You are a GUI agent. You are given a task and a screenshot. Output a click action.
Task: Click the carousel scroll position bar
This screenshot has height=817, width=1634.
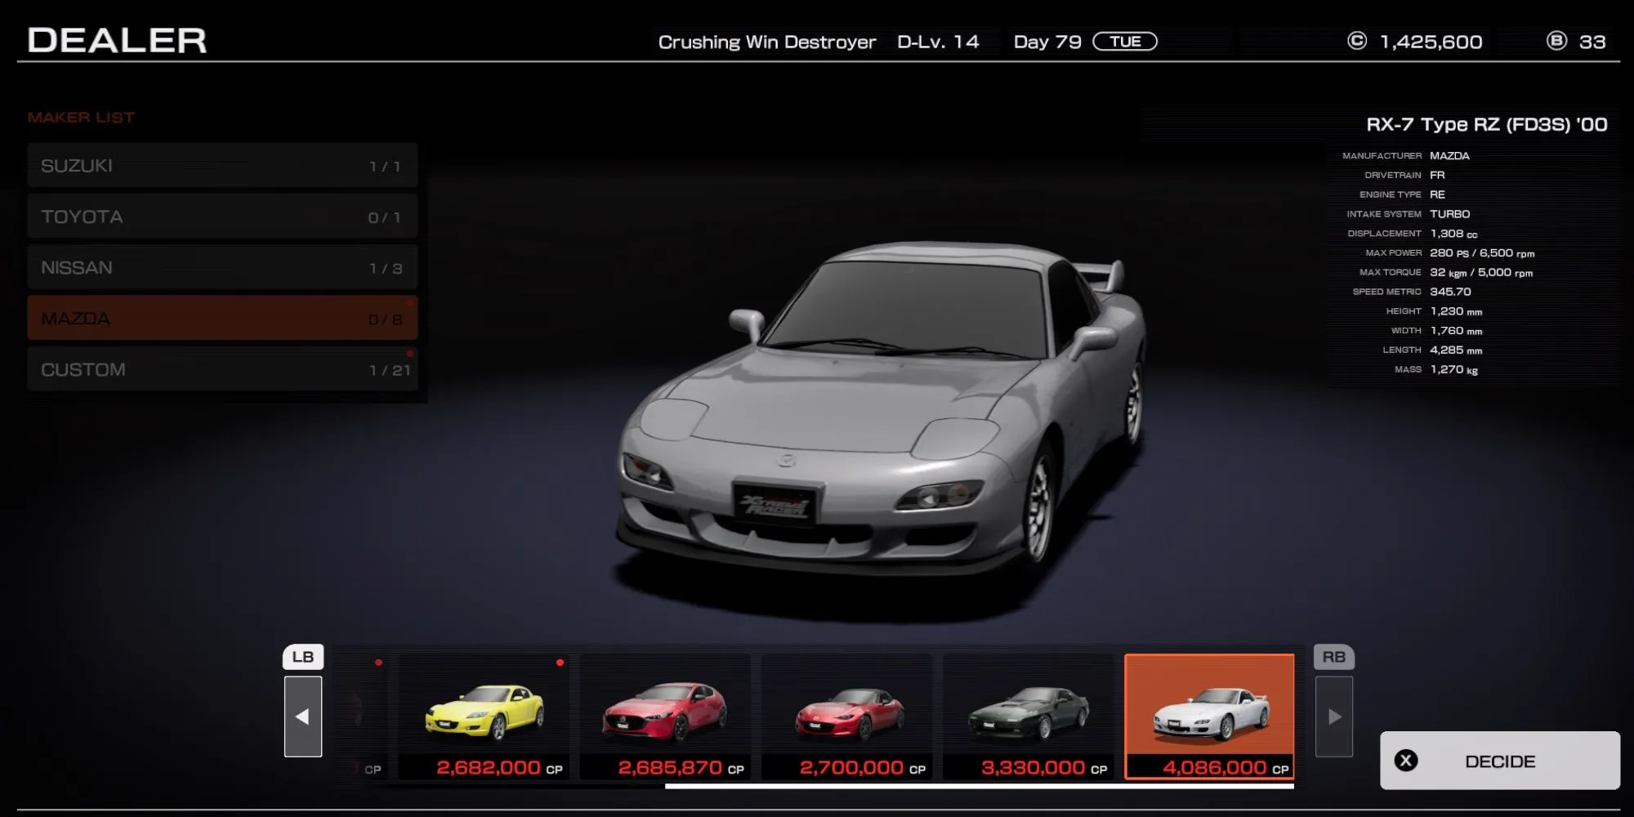(x=980, y=786)
